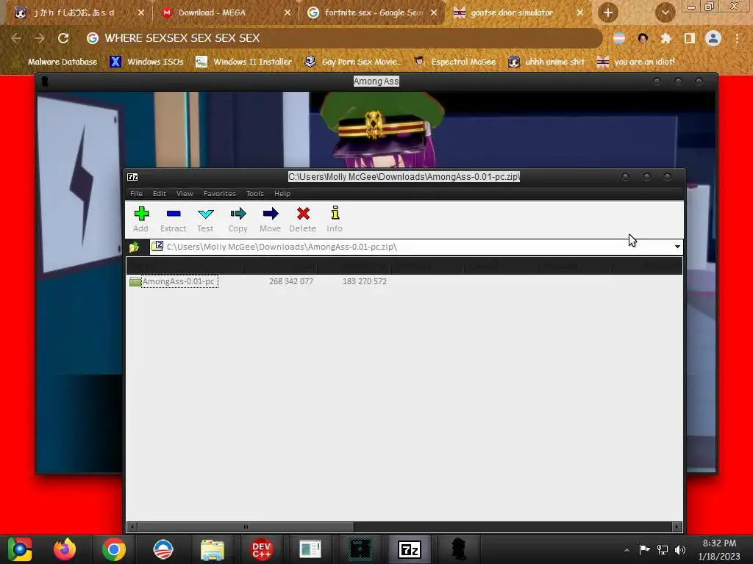Viewport: 753px width, 564px height.
Task: Open the Action Center flag icon
Action: point(644,549)
